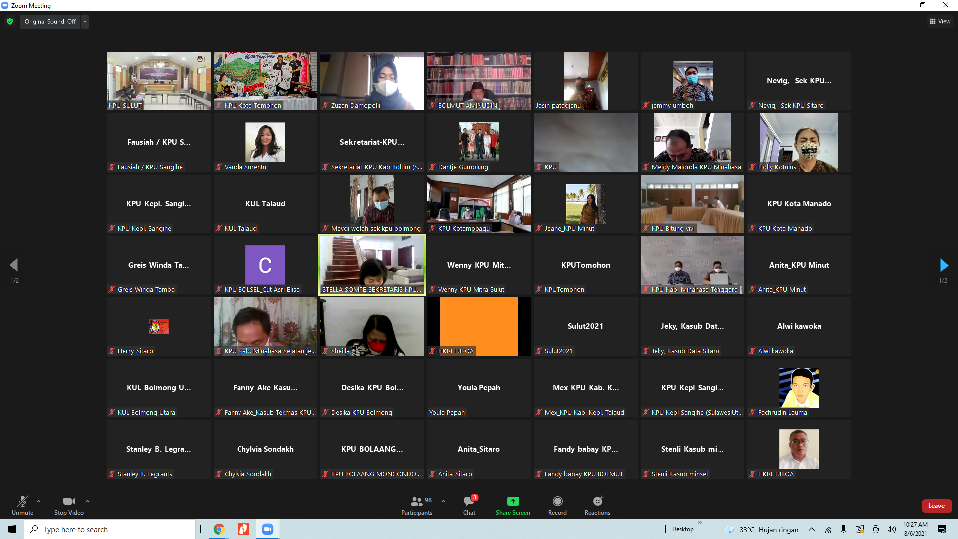This screenshot has height=539, width=958.
Task: Toggle Stop Video camera button
Action: pos(69,501)
